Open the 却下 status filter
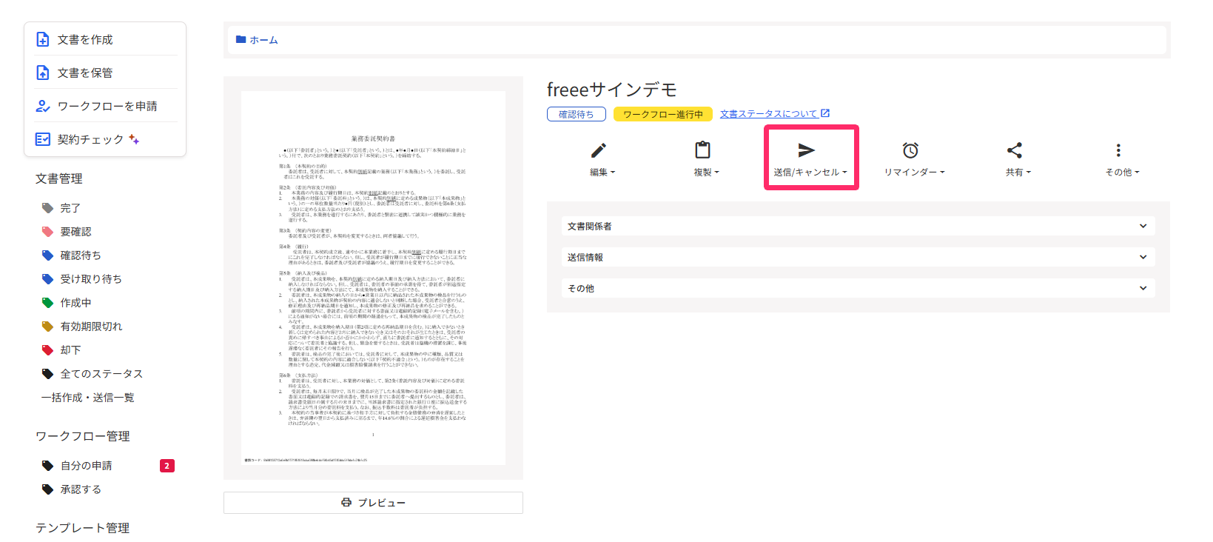Screen dimensions: 1213x542 coord(70,350)
